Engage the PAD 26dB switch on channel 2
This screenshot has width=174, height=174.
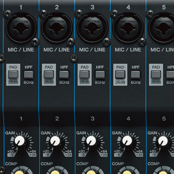(x=49, y=75)
